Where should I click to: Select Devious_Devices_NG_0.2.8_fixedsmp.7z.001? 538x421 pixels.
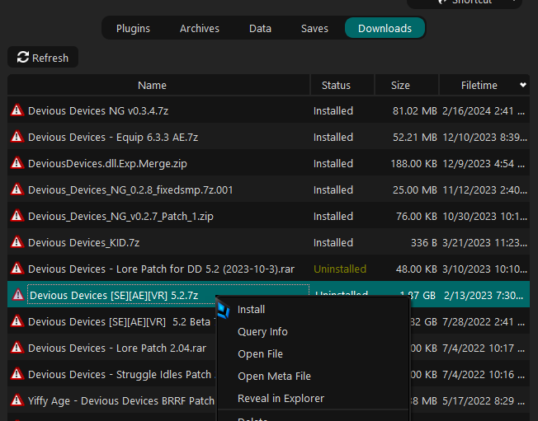point(130,189)
